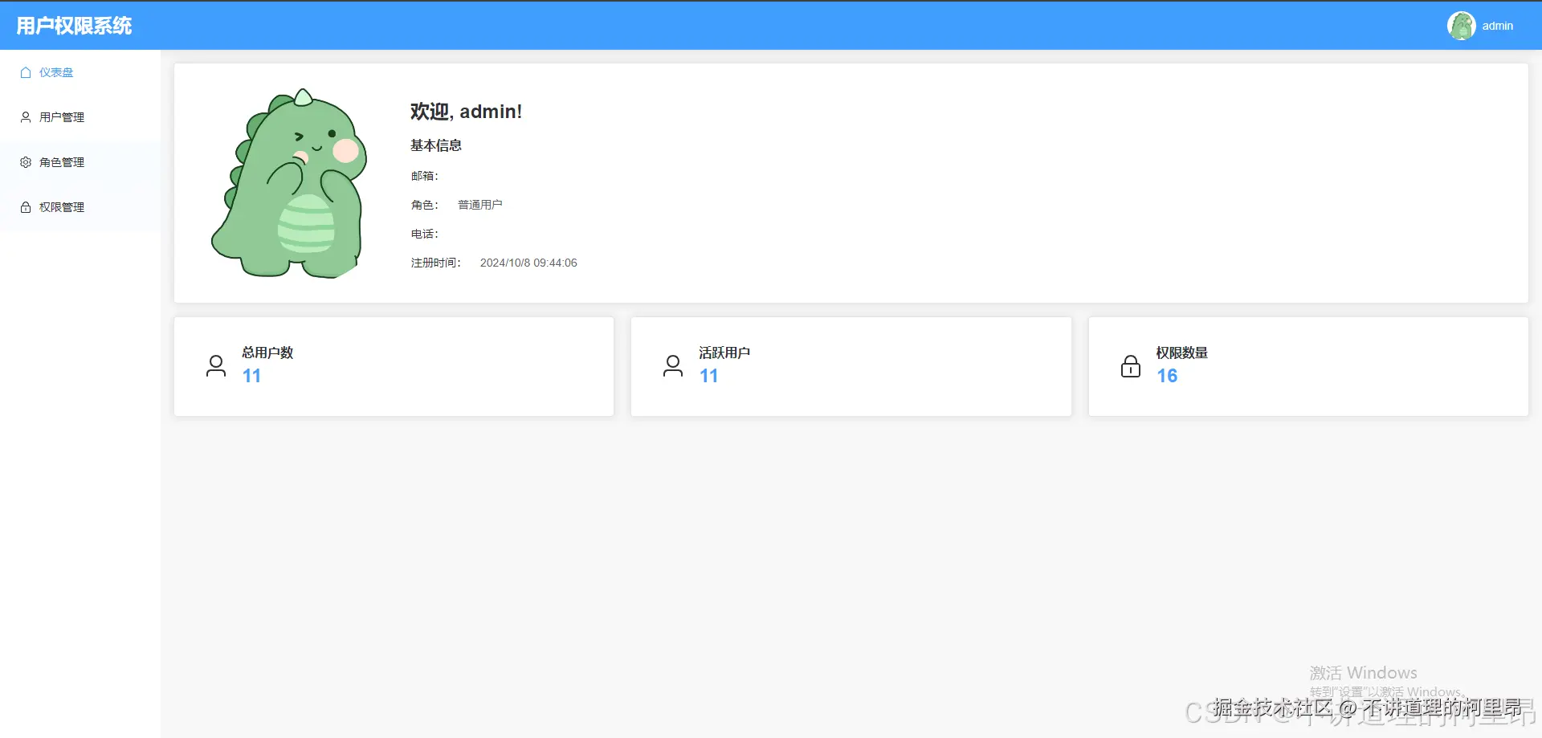Viewport: 1542px width, 738px height.
Task: Click the role management gear icon
Action: tap(26, 162)
